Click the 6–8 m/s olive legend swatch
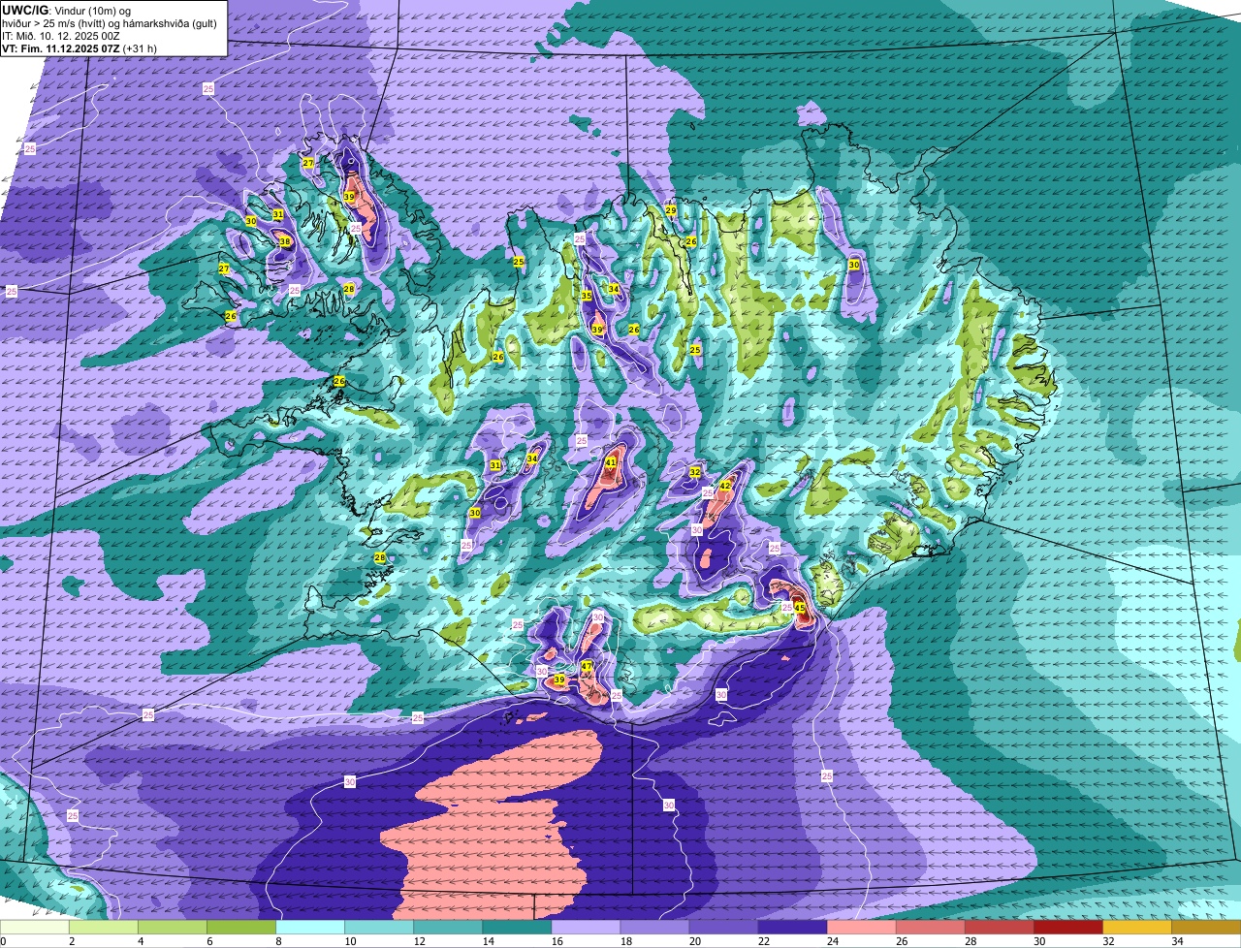Image resolution: width=1241 pixels, height=948 pixels. click(x=241, y=928)
